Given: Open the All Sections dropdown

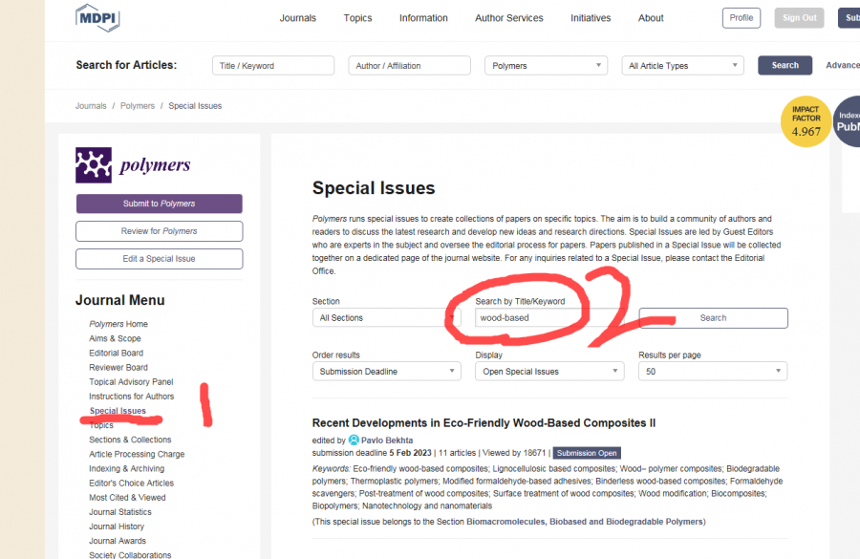Looking at the screenshot, I should tap(386, 317).
